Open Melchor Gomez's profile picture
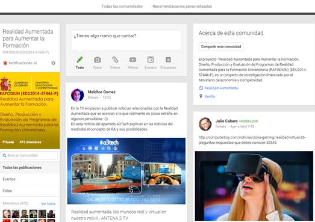The height and width of the screenshot is (222, 315). [x=77, y=95]
